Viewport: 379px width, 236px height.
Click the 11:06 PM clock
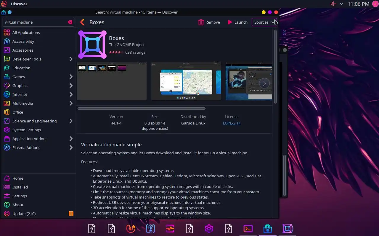(358, 4)
